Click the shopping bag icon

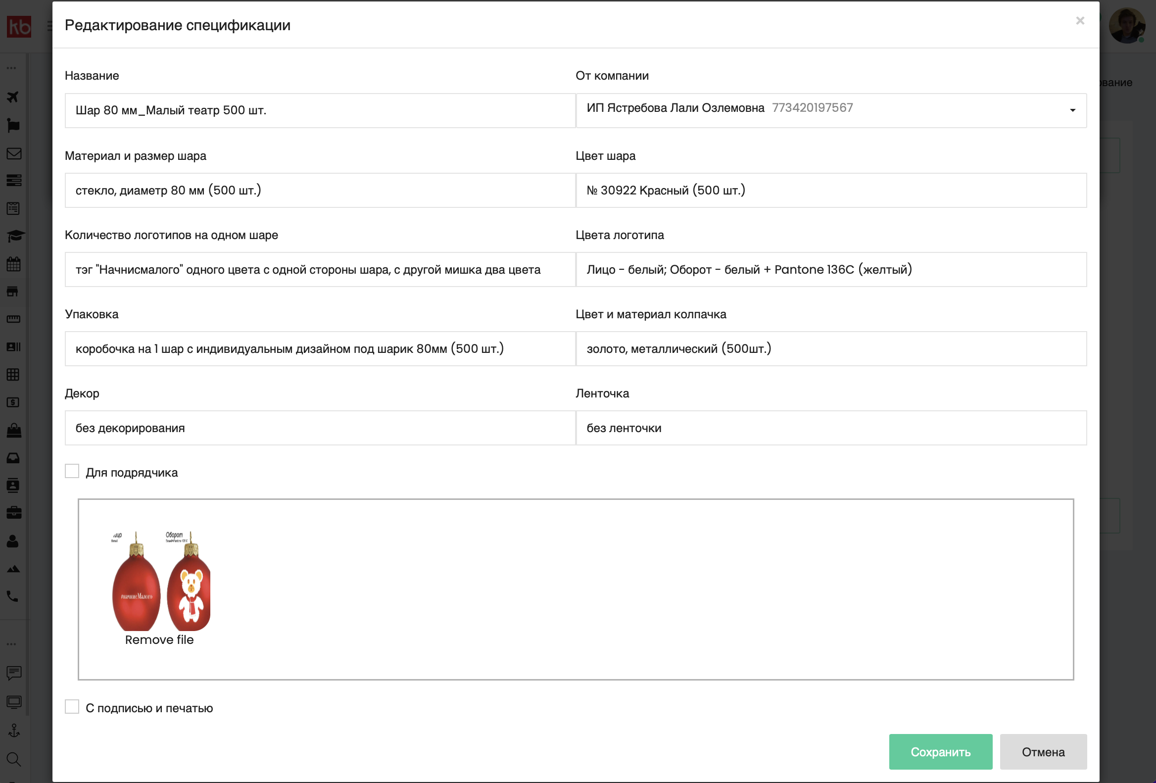pos(14,430)
